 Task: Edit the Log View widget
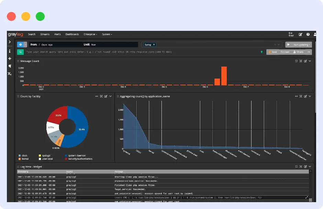click(305, 167)
